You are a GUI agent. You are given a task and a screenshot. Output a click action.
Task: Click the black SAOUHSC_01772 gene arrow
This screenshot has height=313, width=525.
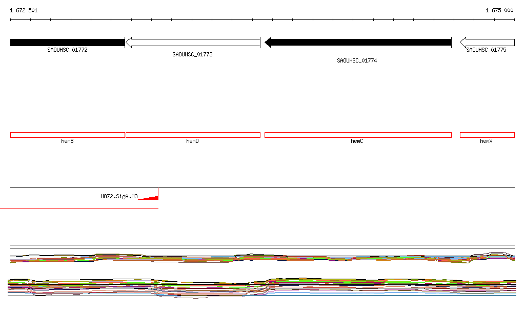tap(67, 43)
